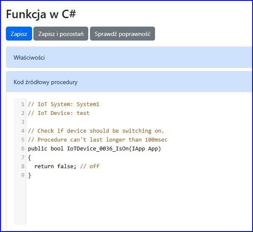Image resolution: width=253 pixels, height=232 pixels.
Task: Click IoTDevice_0036_IsOn function name
Action: (98, 148)
